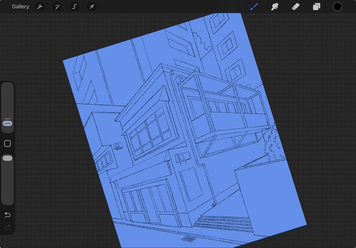Click the blue line-art canvas
Image resolution: width=356 pixels, height=248 pixels.
(x=185, y=131)
